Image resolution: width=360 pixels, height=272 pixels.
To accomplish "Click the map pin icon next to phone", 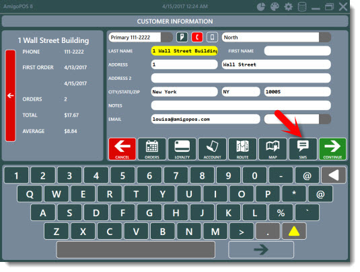I will coord(182,37).
